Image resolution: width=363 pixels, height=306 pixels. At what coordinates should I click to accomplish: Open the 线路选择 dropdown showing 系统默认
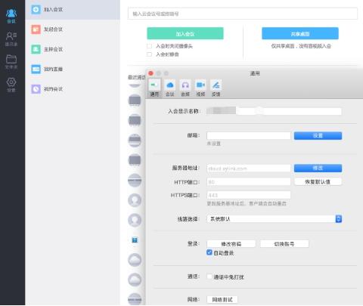point(275,219)
